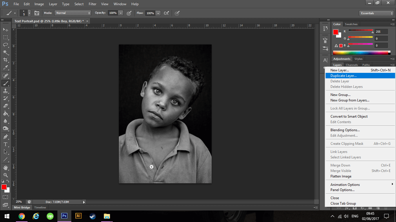Open the History panel icon
The image size is (396, 222).
click(x=325, y=28)
